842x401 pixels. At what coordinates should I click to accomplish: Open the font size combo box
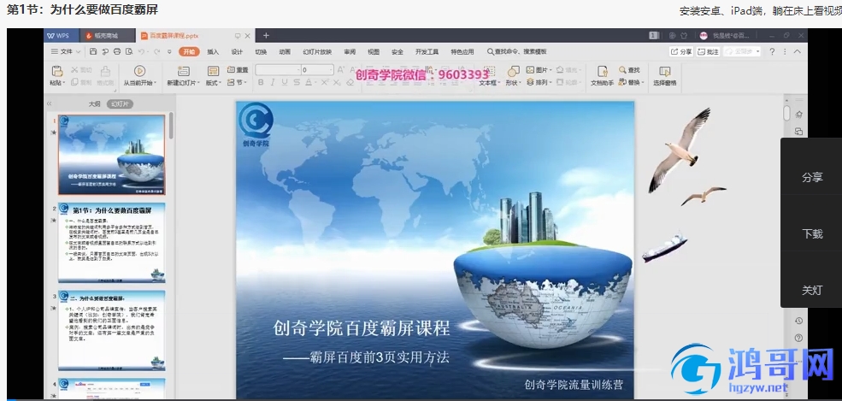point(317,70)
